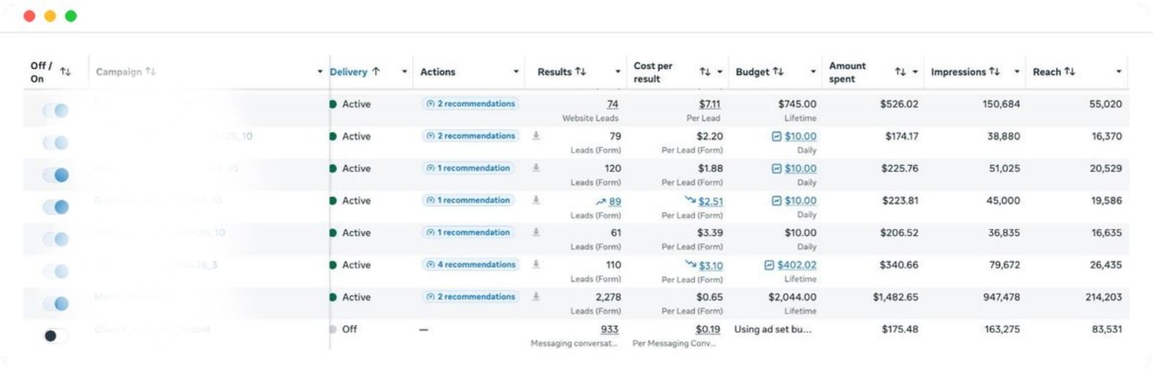Open 2 recommendations in the 79 leads row
Image resolution: width=1153 pixels, height=373 pixels.
[x=471, y=136]
